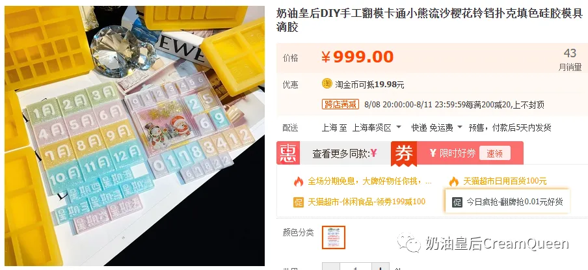Click the 淘金币 gold coin icon

(x=327, y=84)
